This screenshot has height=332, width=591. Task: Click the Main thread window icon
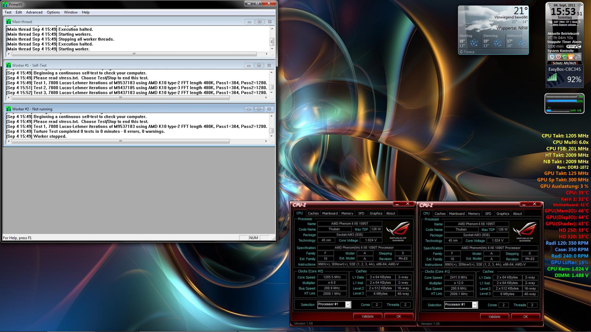(x=9, y=22)
